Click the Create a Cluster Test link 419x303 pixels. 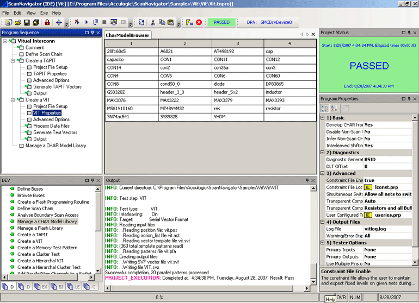pos(39,254)
